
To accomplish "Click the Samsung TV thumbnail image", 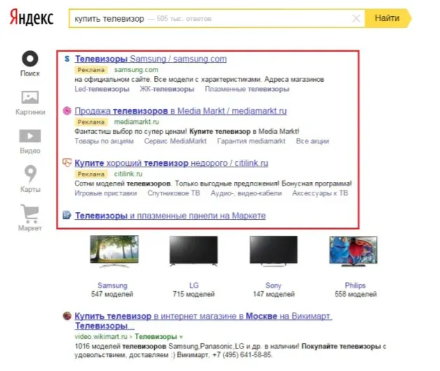I will point(114,251).
